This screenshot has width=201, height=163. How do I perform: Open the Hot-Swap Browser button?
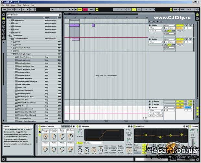tap(4, 38)
